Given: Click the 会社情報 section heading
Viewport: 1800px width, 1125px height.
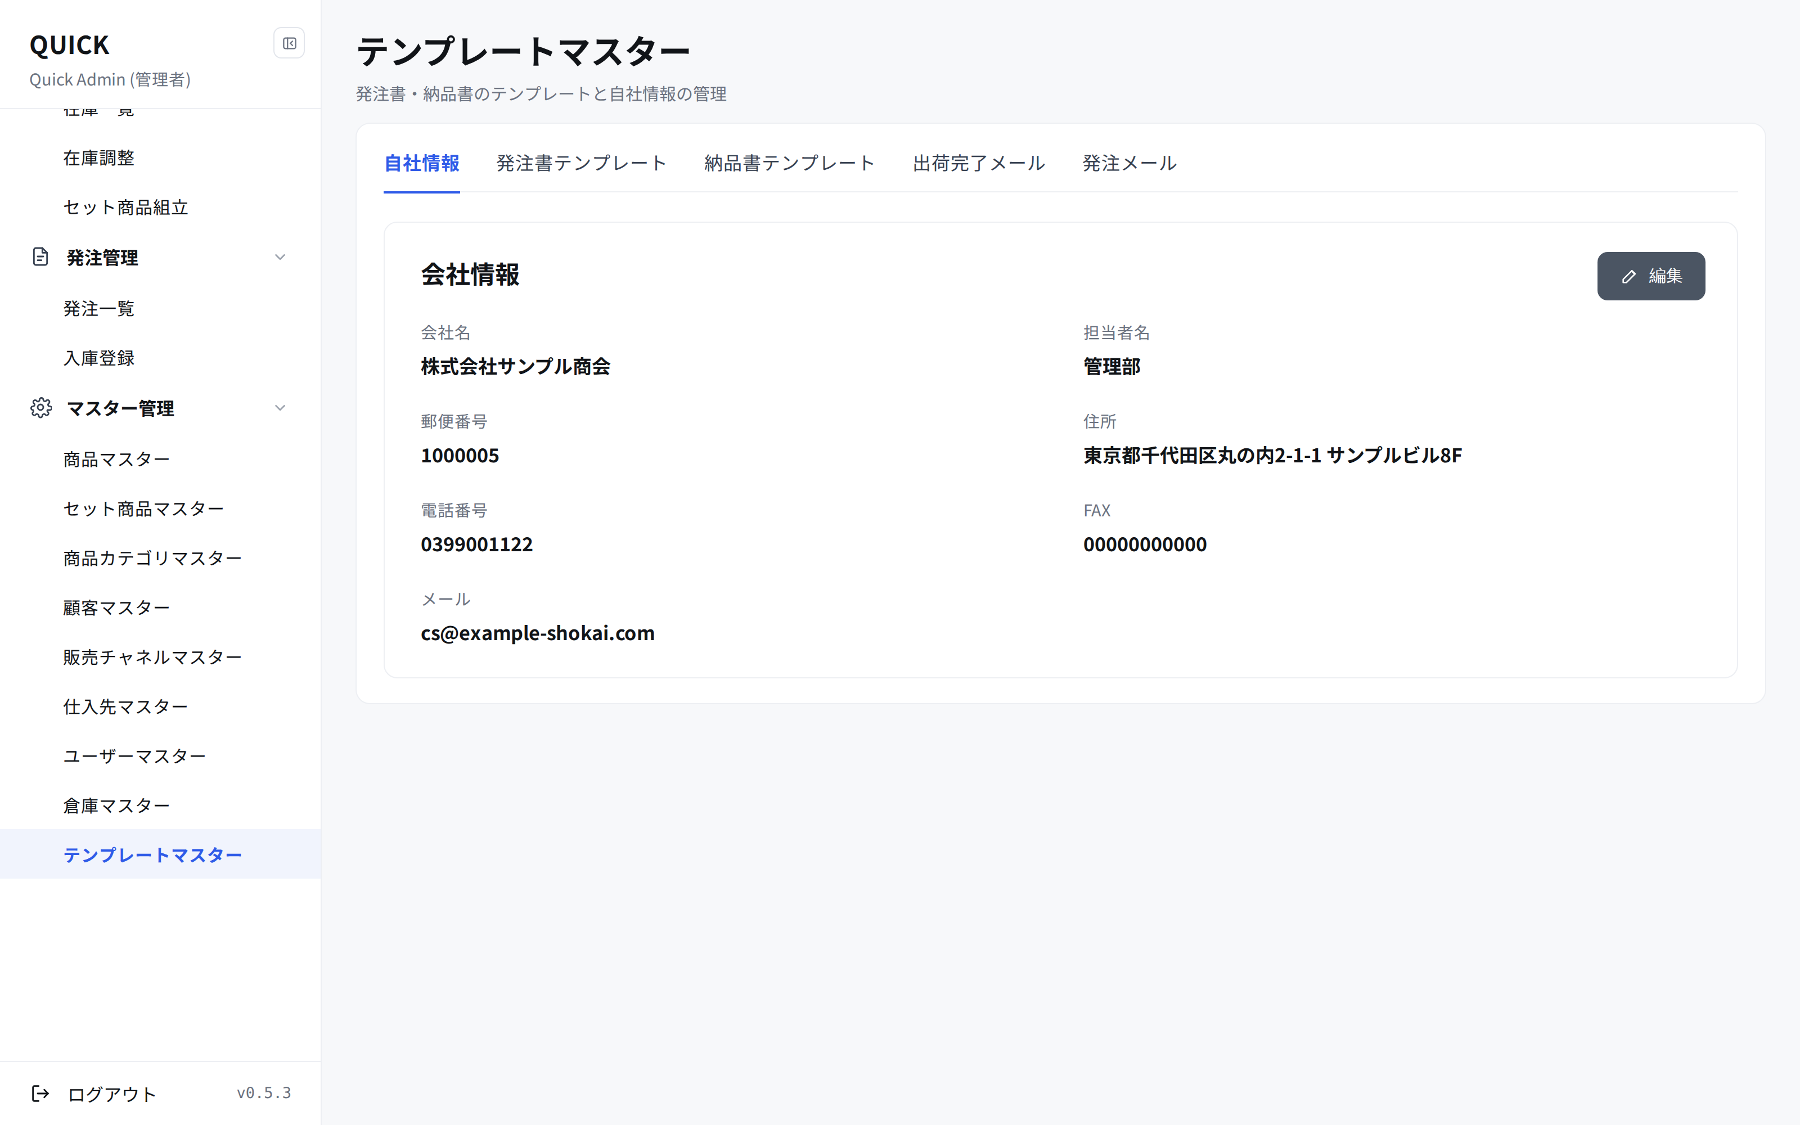Looking at the screenshot, I should point(470,274).
